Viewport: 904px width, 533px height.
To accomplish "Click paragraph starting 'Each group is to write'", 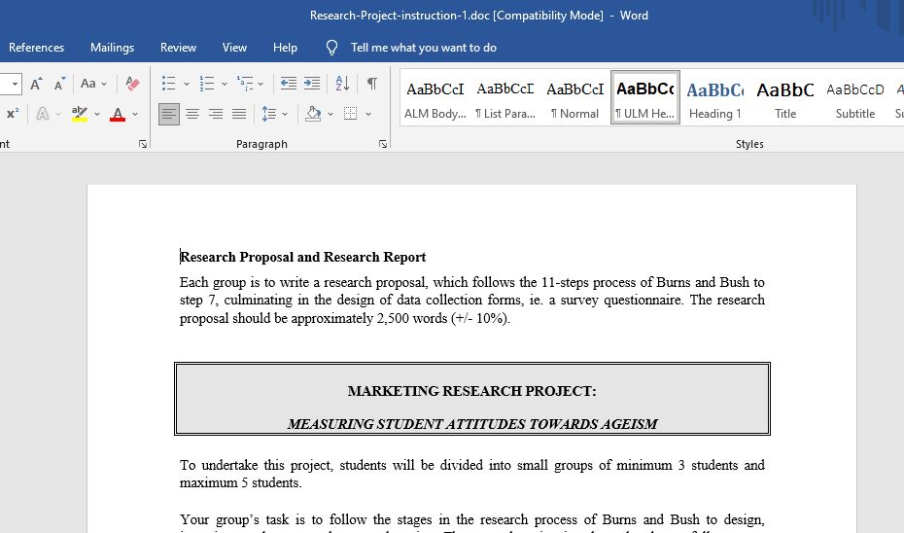I will [x=471, y=300].
